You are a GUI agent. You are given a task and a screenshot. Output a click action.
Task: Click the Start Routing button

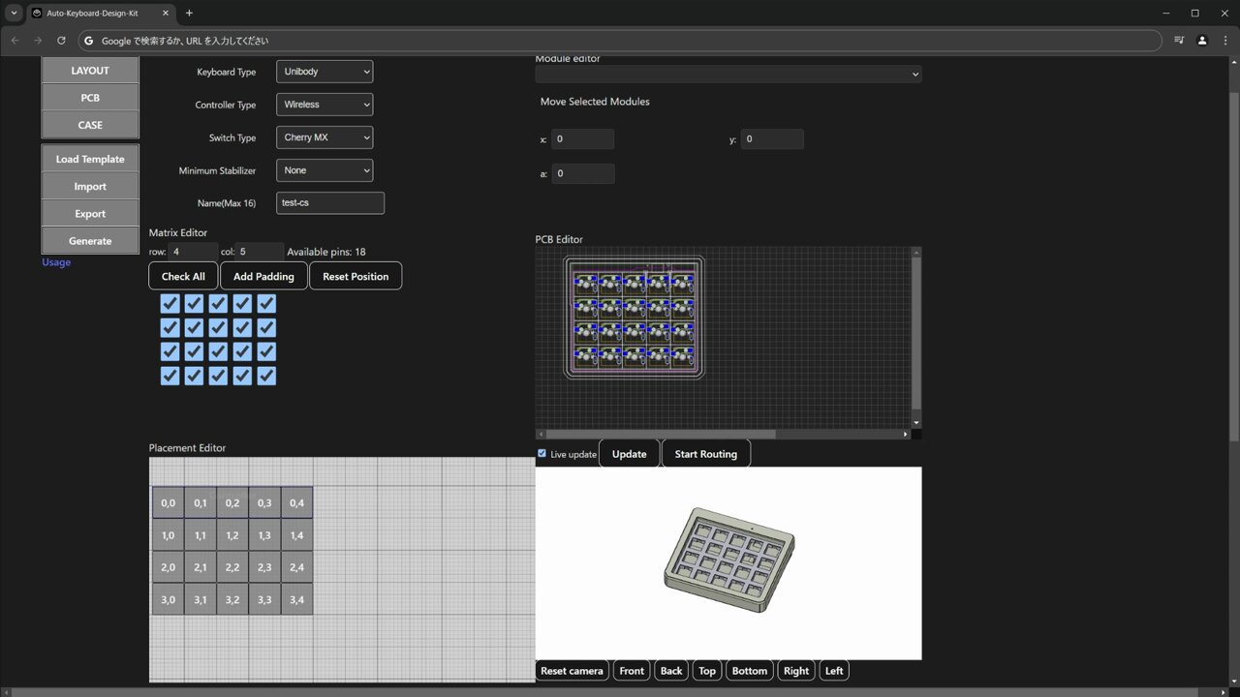(x=705, y=454)
